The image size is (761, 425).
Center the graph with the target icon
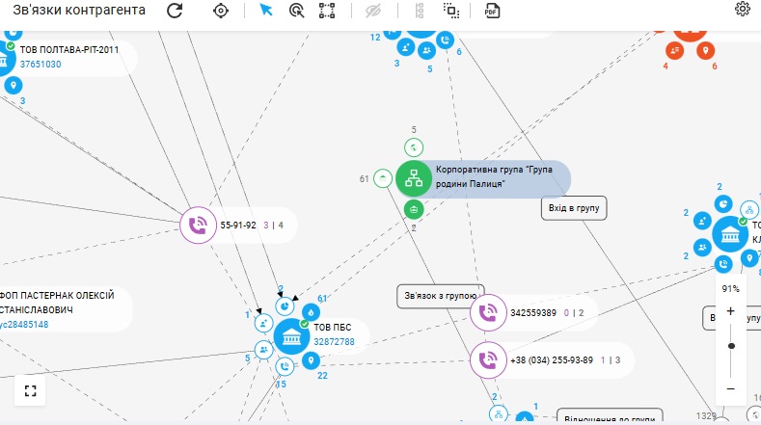[x=222, y=11]
